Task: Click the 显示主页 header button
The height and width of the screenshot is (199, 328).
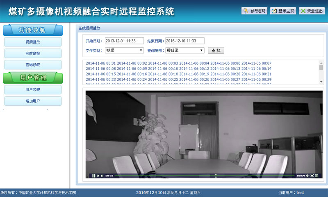Action: (x=283, y=11)
